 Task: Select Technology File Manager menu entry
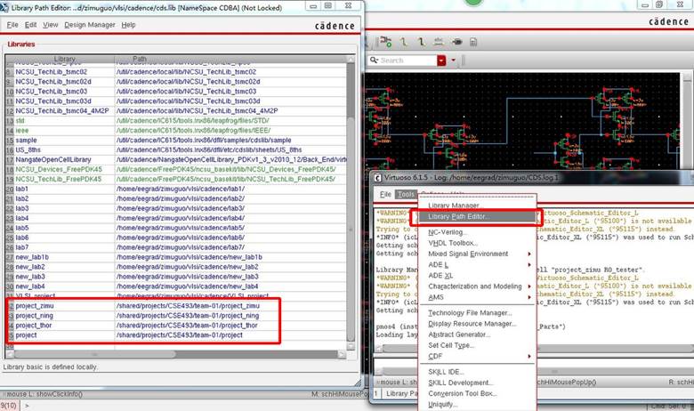pyautogui.click(x=469, y=312)
